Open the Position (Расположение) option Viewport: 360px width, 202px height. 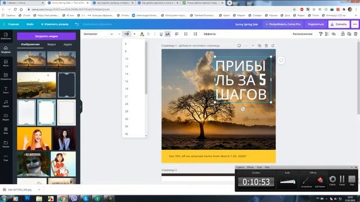(x=303, y=34)
